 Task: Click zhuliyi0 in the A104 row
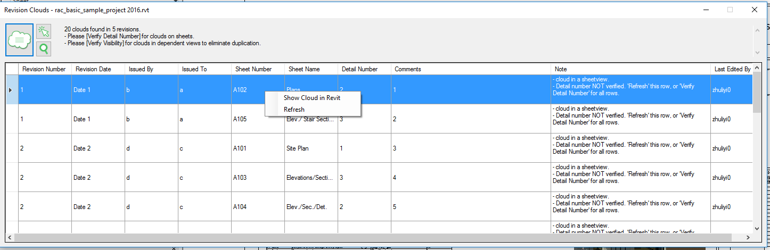pos(732,206)
